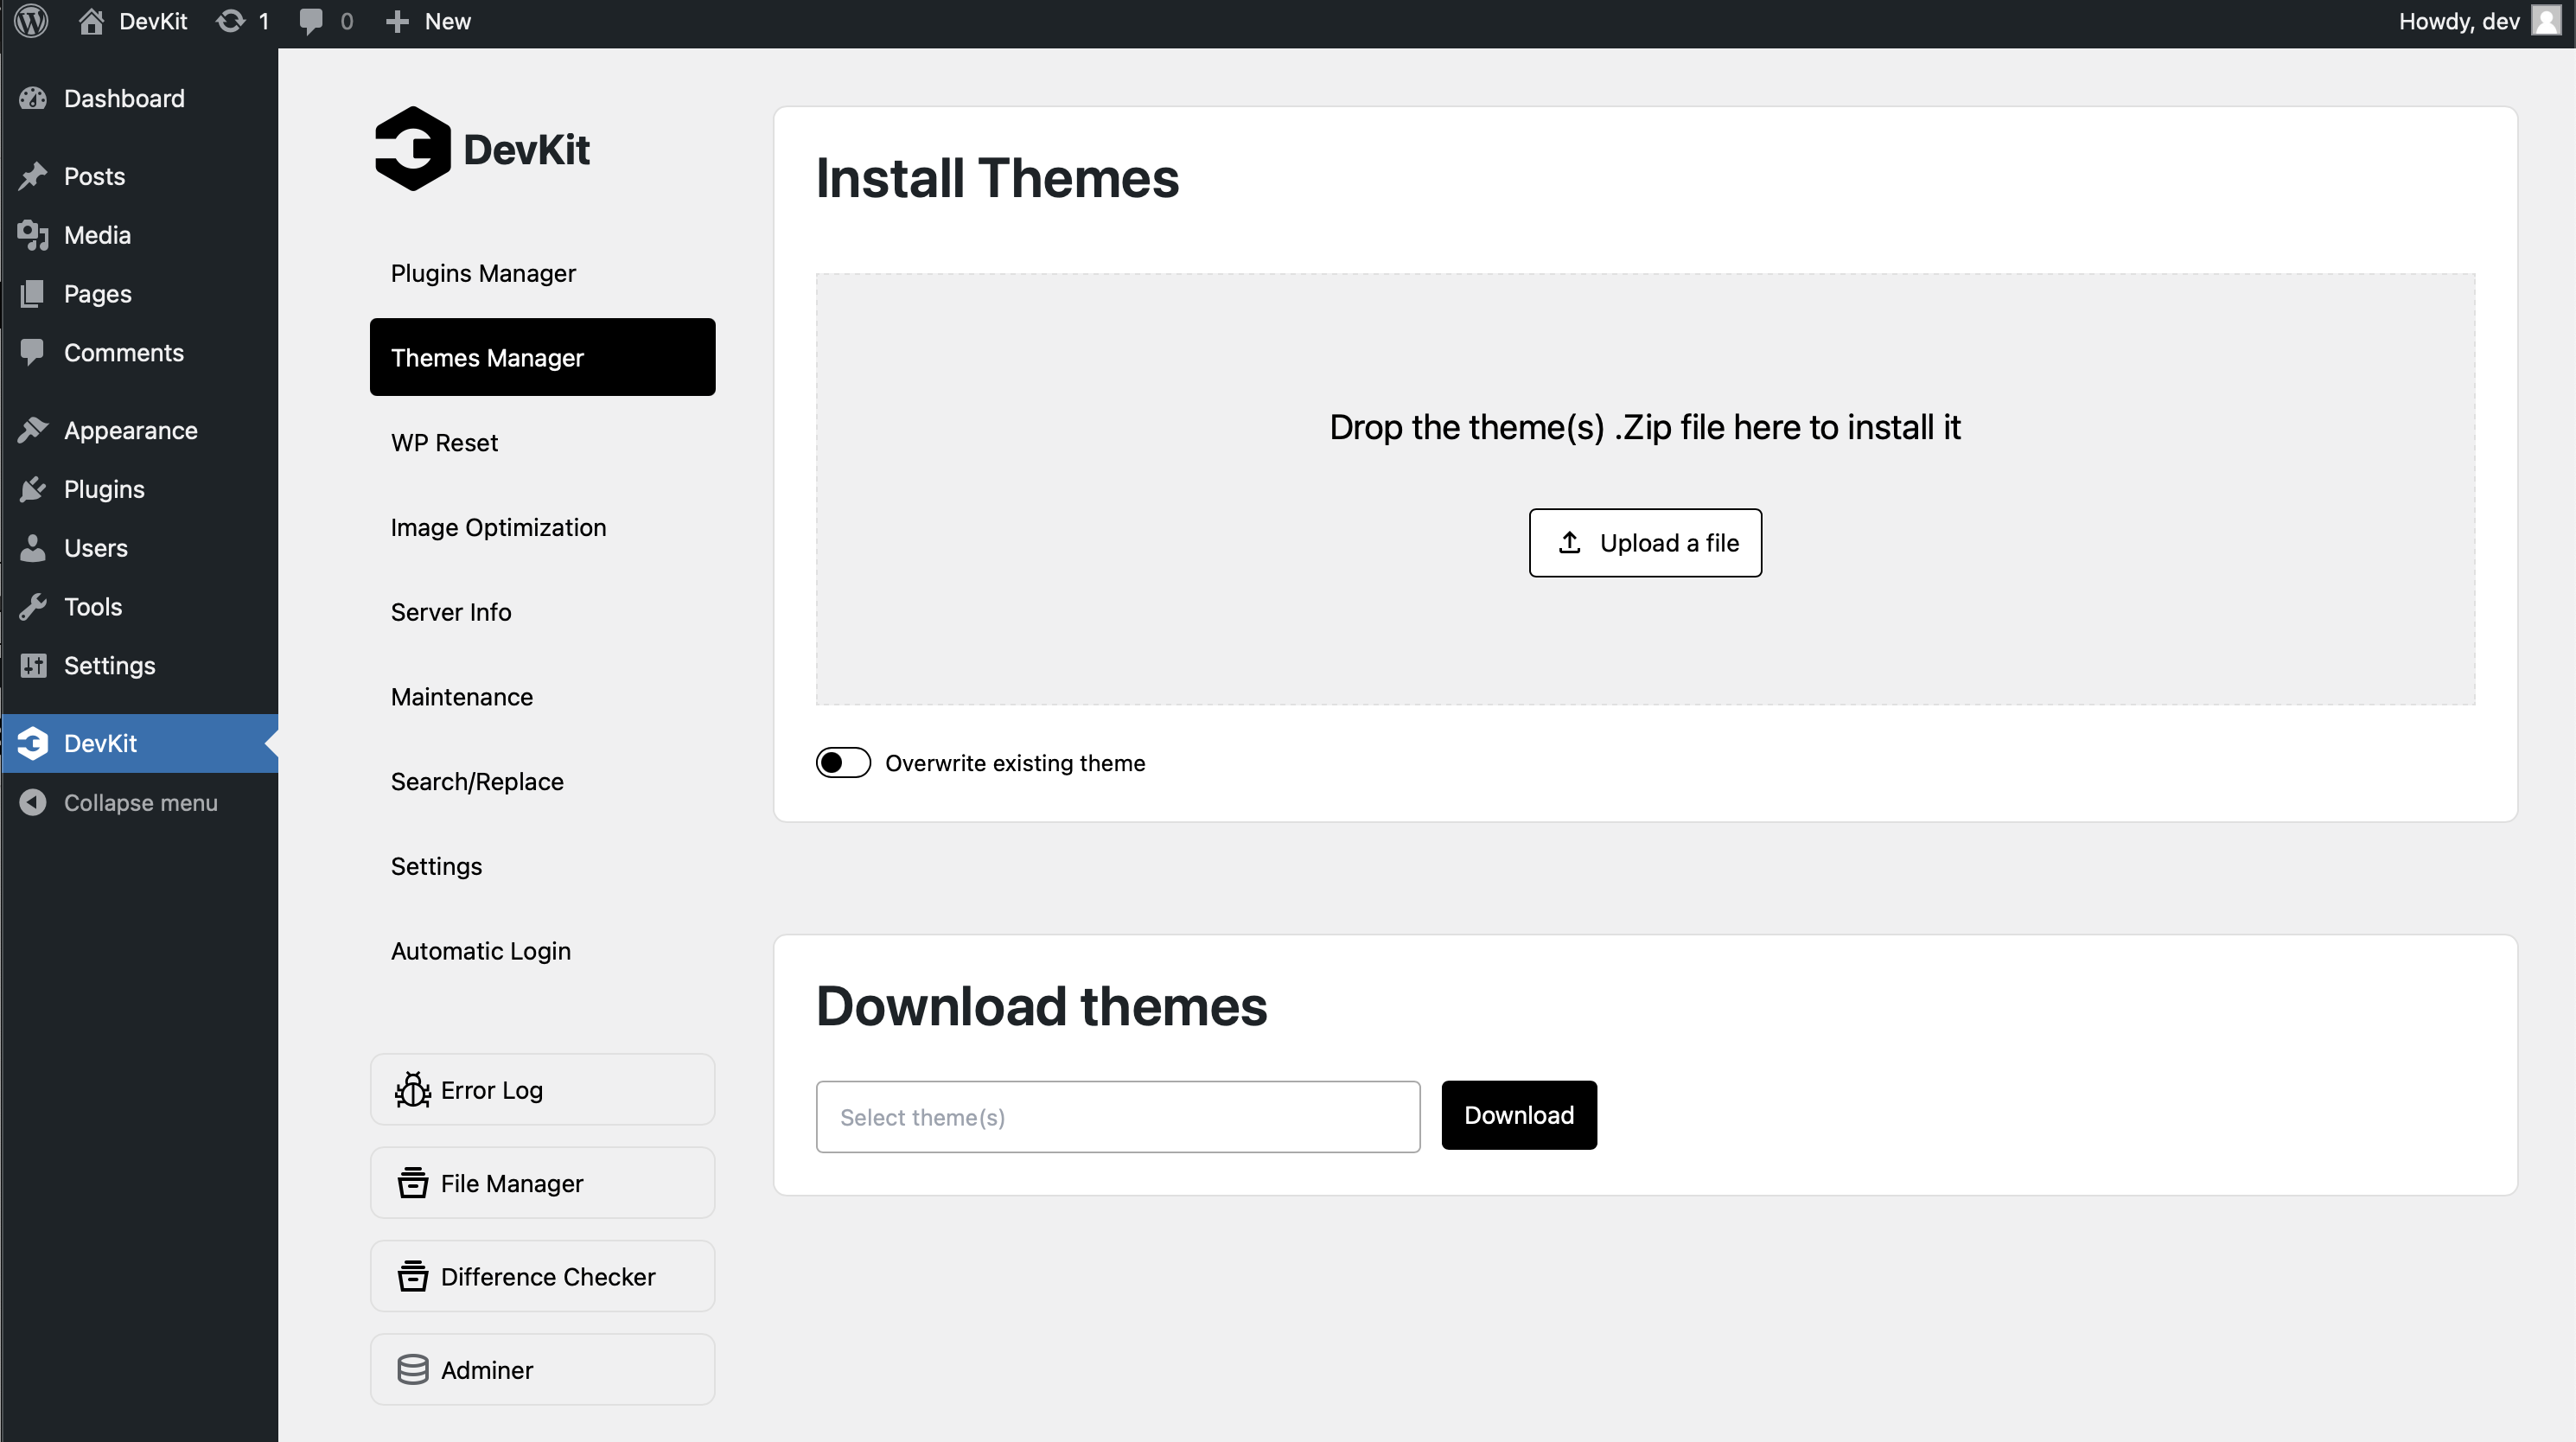The width and height of the screenshot is (2576, 1442).
Task: Click the black Download button
Action: [x=1519, y=1115]
